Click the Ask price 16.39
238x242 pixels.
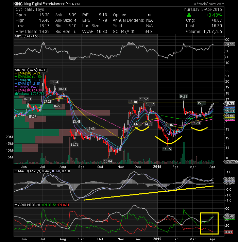click(71, 15)
